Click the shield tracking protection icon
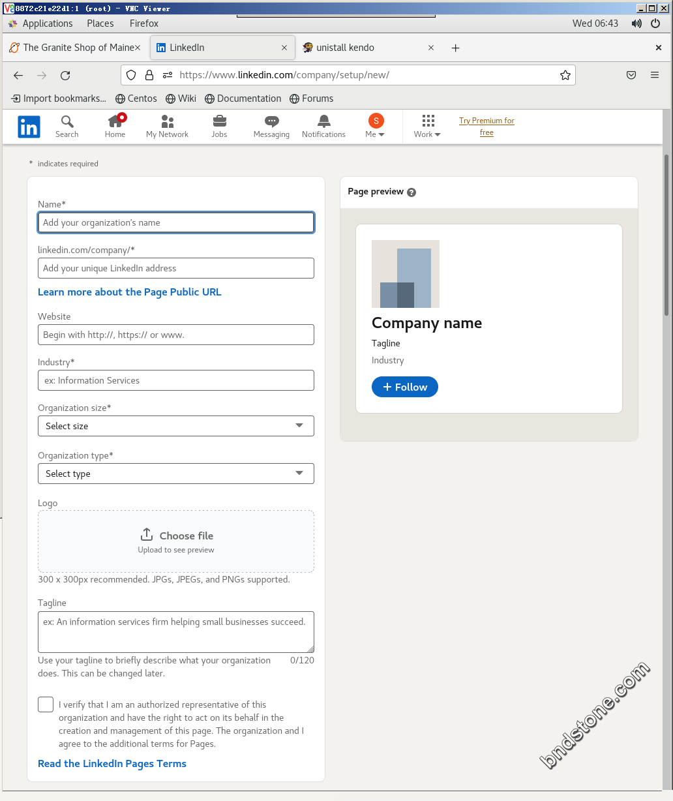673x801 pixels. coord(131,75)
